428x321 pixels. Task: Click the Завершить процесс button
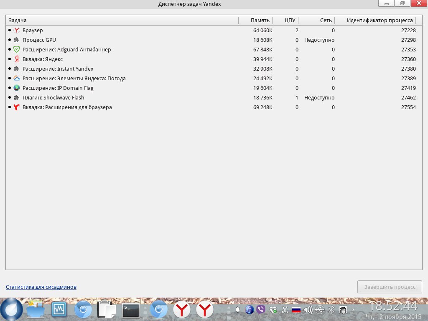click(390, 287)
